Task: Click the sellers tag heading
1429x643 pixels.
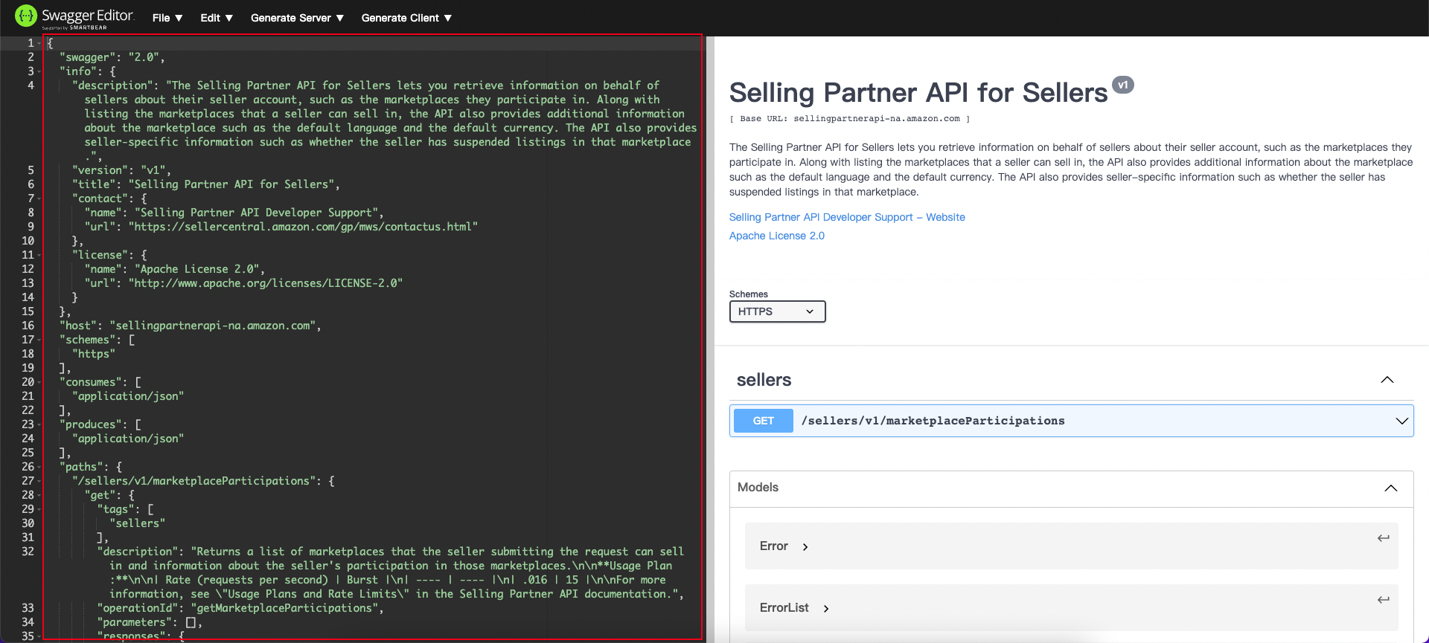Action: tap(764, 380)
